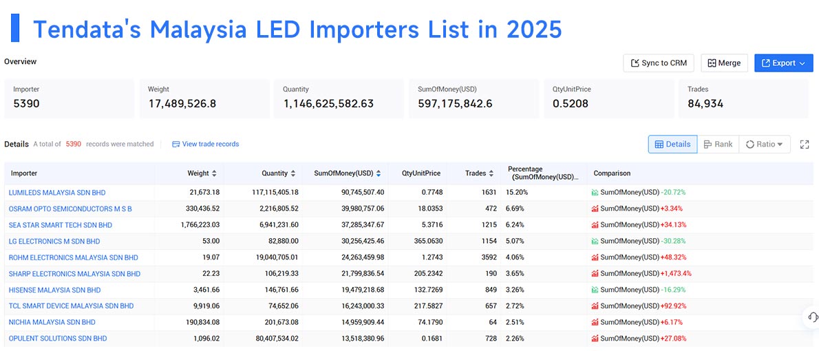Open HISENSE MALAYSIA SDN BHD link
This screenshot has height=351, width=819.
click(55, 289)
